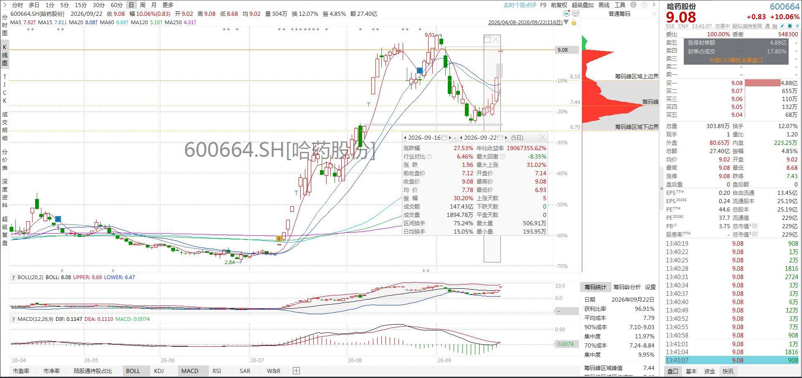The image size is (802, 378).
Task: Open the 画线 drawing tools
Action: (x=604, y=5)
